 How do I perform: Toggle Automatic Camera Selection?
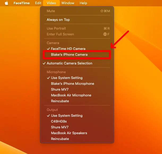click(x=77, y=63)
